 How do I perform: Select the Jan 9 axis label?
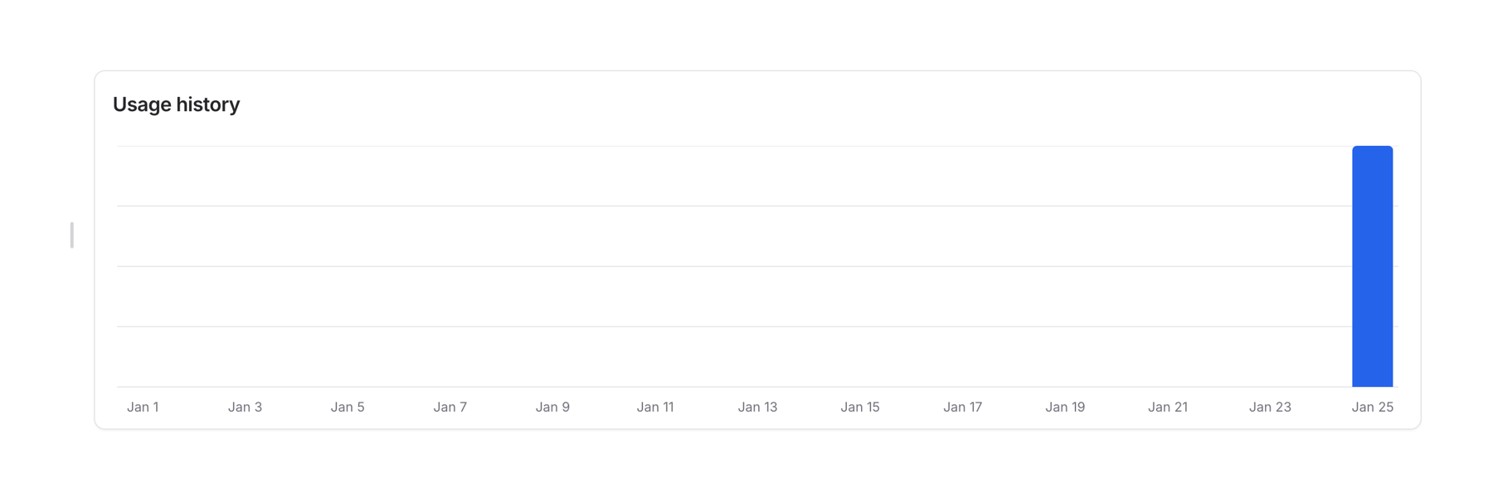pos(552,407)
